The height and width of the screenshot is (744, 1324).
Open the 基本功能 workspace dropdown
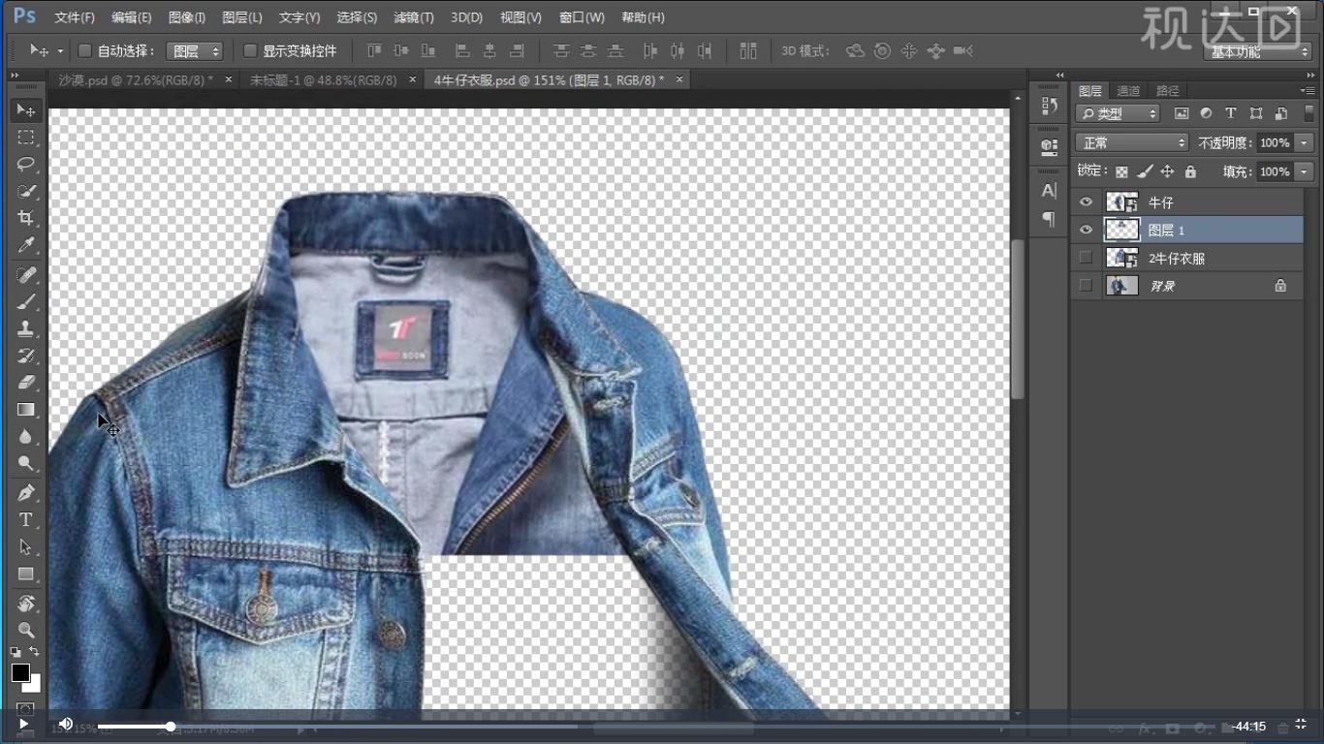[x=1258, y=51]
